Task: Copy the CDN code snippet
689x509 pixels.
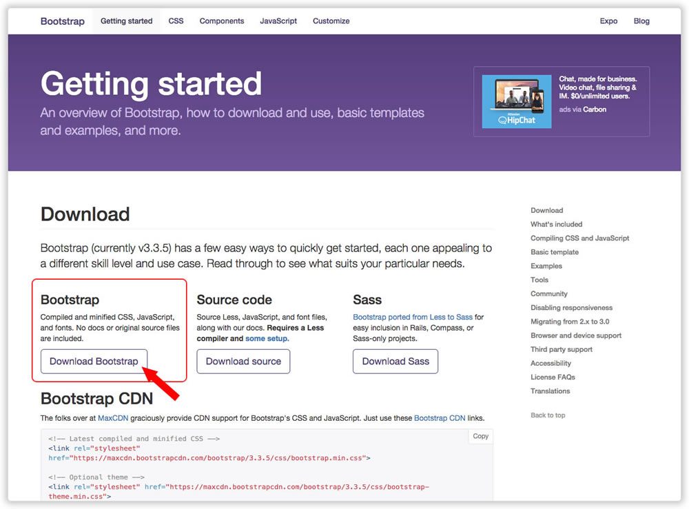Action: point(480,436)
